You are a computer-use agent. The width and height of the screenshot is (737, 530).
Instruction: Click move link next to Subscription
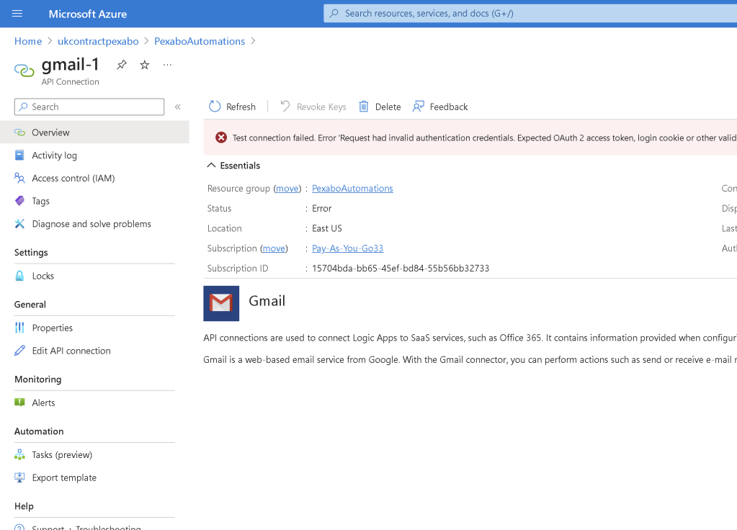pos(274,248)
